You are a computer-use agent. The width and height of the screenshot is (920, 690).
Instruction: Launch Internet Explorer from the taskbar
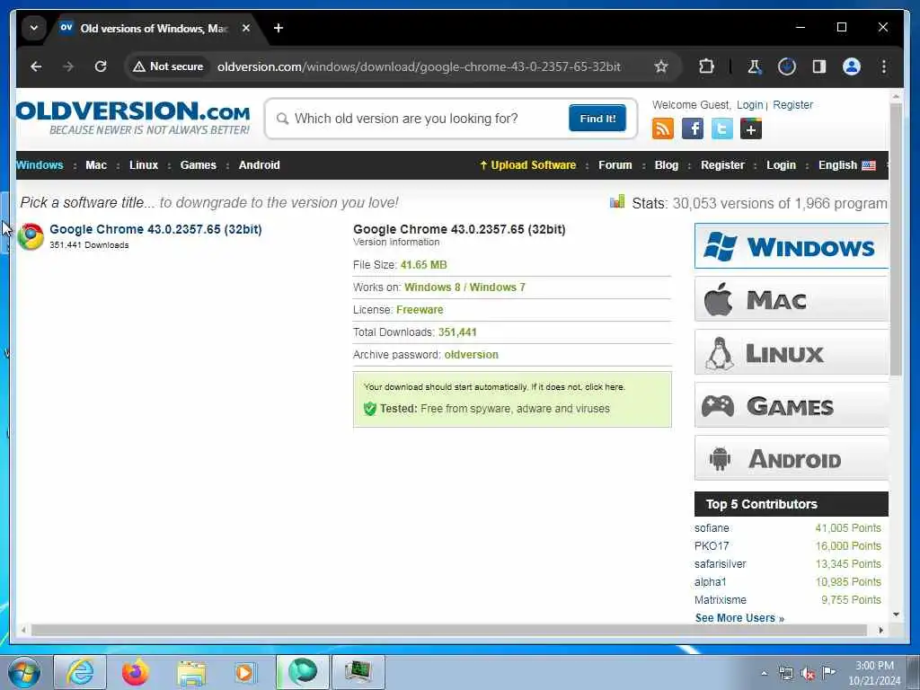80,672
